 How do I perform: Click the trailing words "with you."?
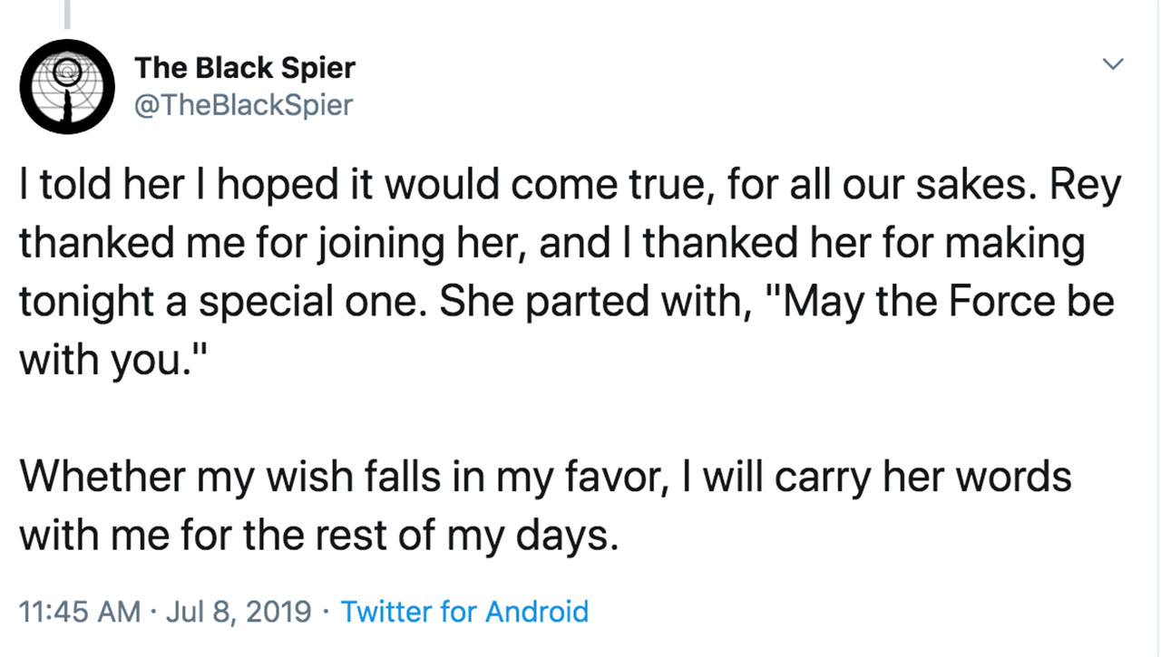tap(106, 360)
